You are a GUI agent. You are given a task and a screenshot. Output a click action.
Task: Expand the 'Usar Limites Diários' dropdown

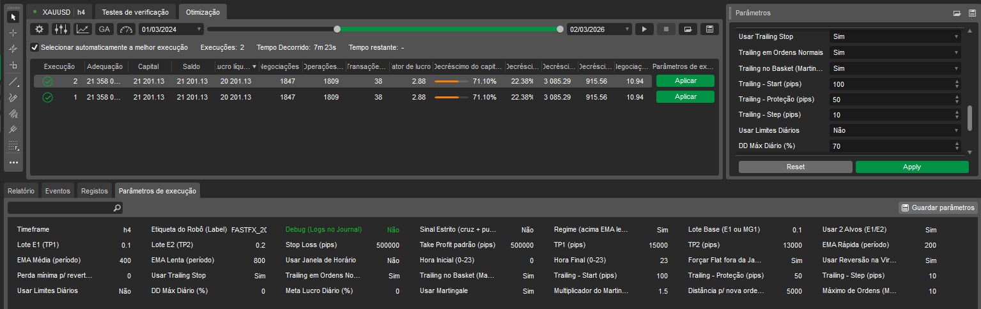[x=895, y=130]
